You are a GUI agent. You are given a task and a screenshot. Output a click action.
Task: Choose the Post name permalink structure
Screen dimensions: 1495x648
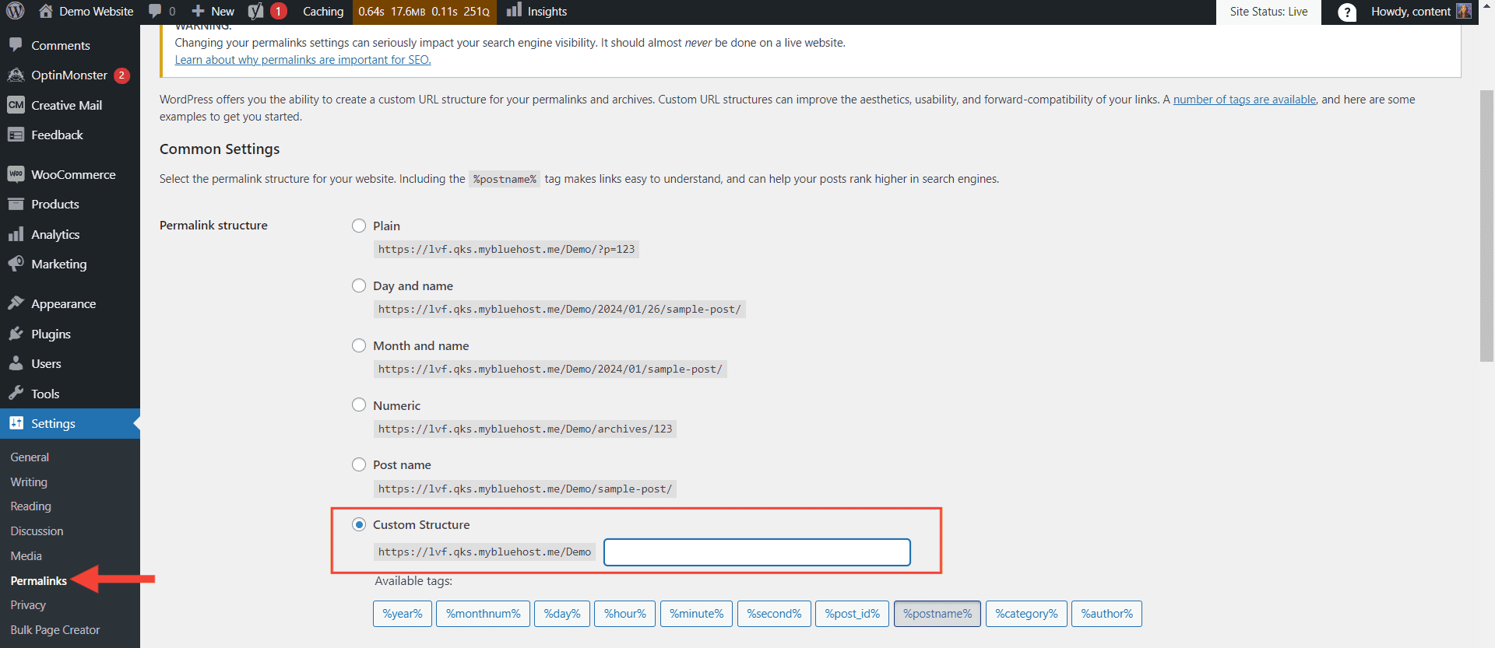coord(359,464)
